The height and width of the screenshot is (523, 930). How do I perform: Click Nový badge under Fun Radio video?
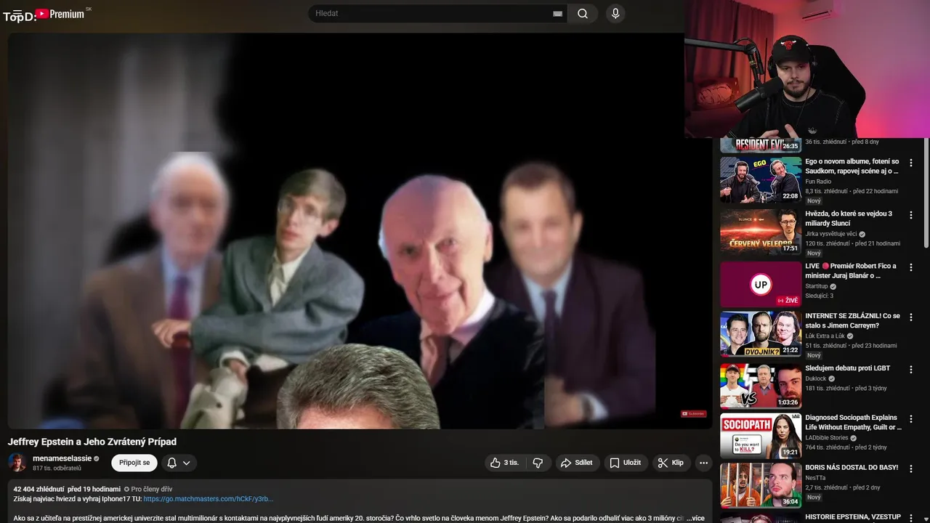click(814, 201)
